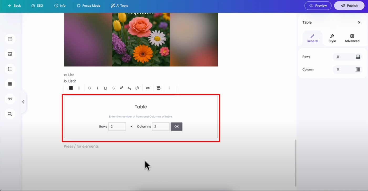This screenshot has height=191, width=368.
Task: Click the rows icon in Table panel
Action: (x=358, y=57)
